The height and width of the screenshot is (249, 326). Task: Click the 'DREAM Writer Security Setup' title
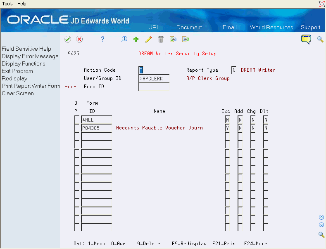pos(177,54)
